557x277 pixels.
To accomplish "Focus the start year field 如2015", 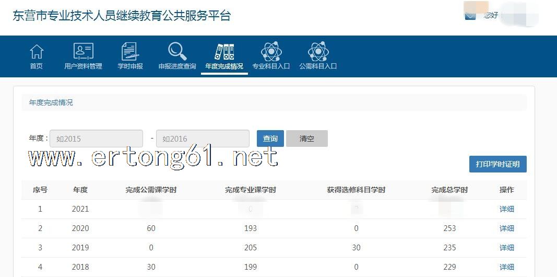I will pos(96,138).
